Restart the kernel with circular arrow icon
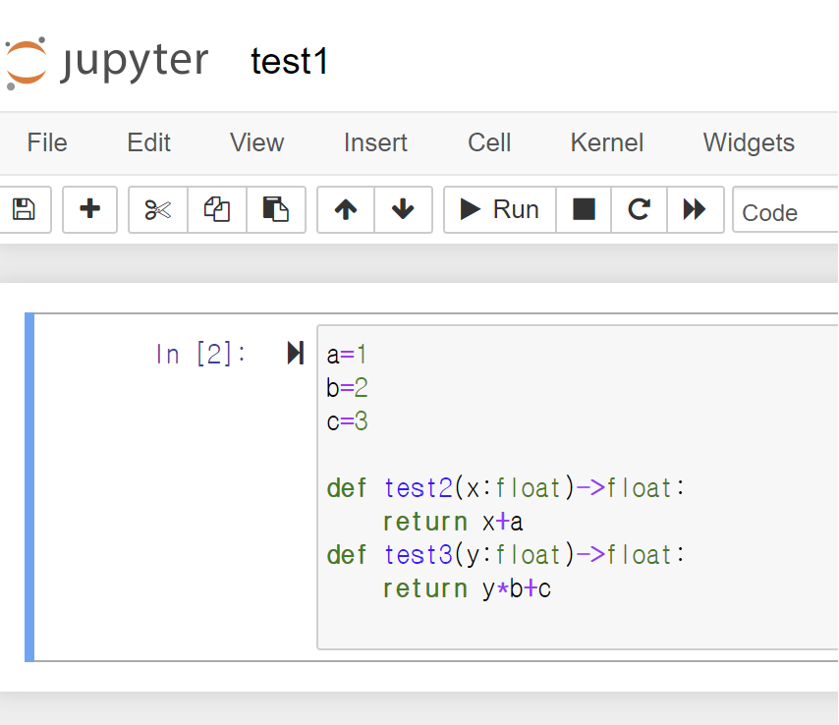This screenshot has height=725, width=839. click(x=639, y=209)
